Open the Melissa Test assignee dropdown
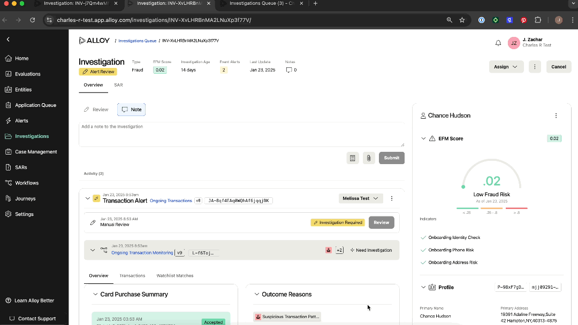The image size is (578, 325). coord(361,198)
